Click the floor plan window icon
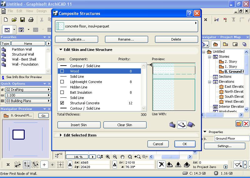The height and width of the screenshot is (178, 250). (x=7, y=30)
